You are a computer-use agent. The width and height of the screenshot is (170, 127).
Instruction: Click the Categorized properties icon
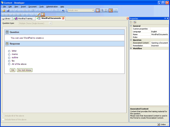point(131,22)
